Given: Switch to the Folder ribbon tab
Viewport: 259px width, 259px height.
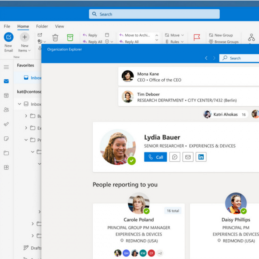Looking at the screenshot, I should click(x=42, y=26).
